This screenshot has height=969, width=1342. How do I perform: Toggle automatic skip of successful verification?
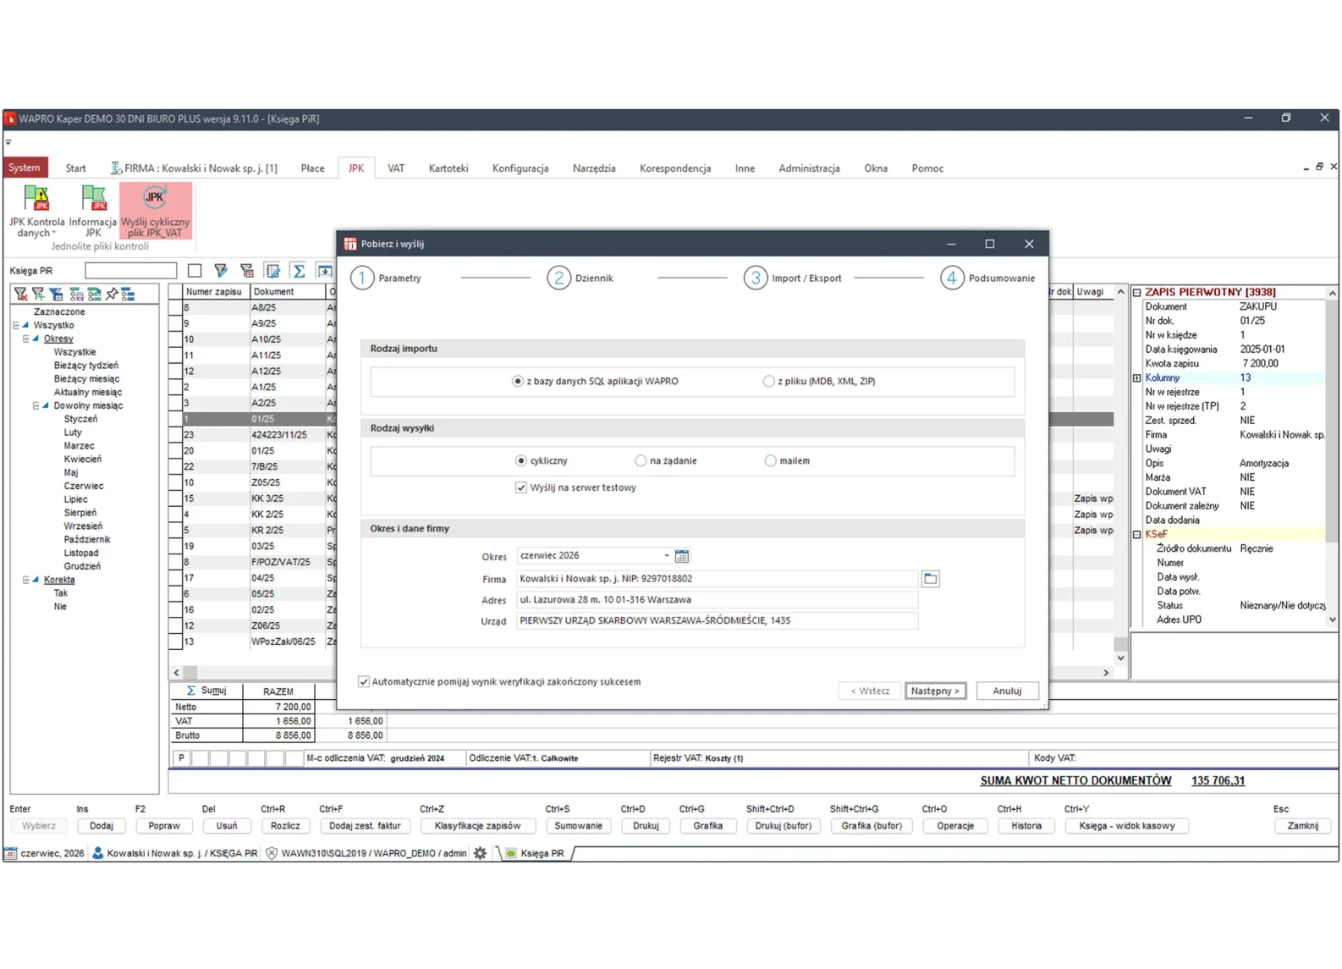[x=364, y=682]
